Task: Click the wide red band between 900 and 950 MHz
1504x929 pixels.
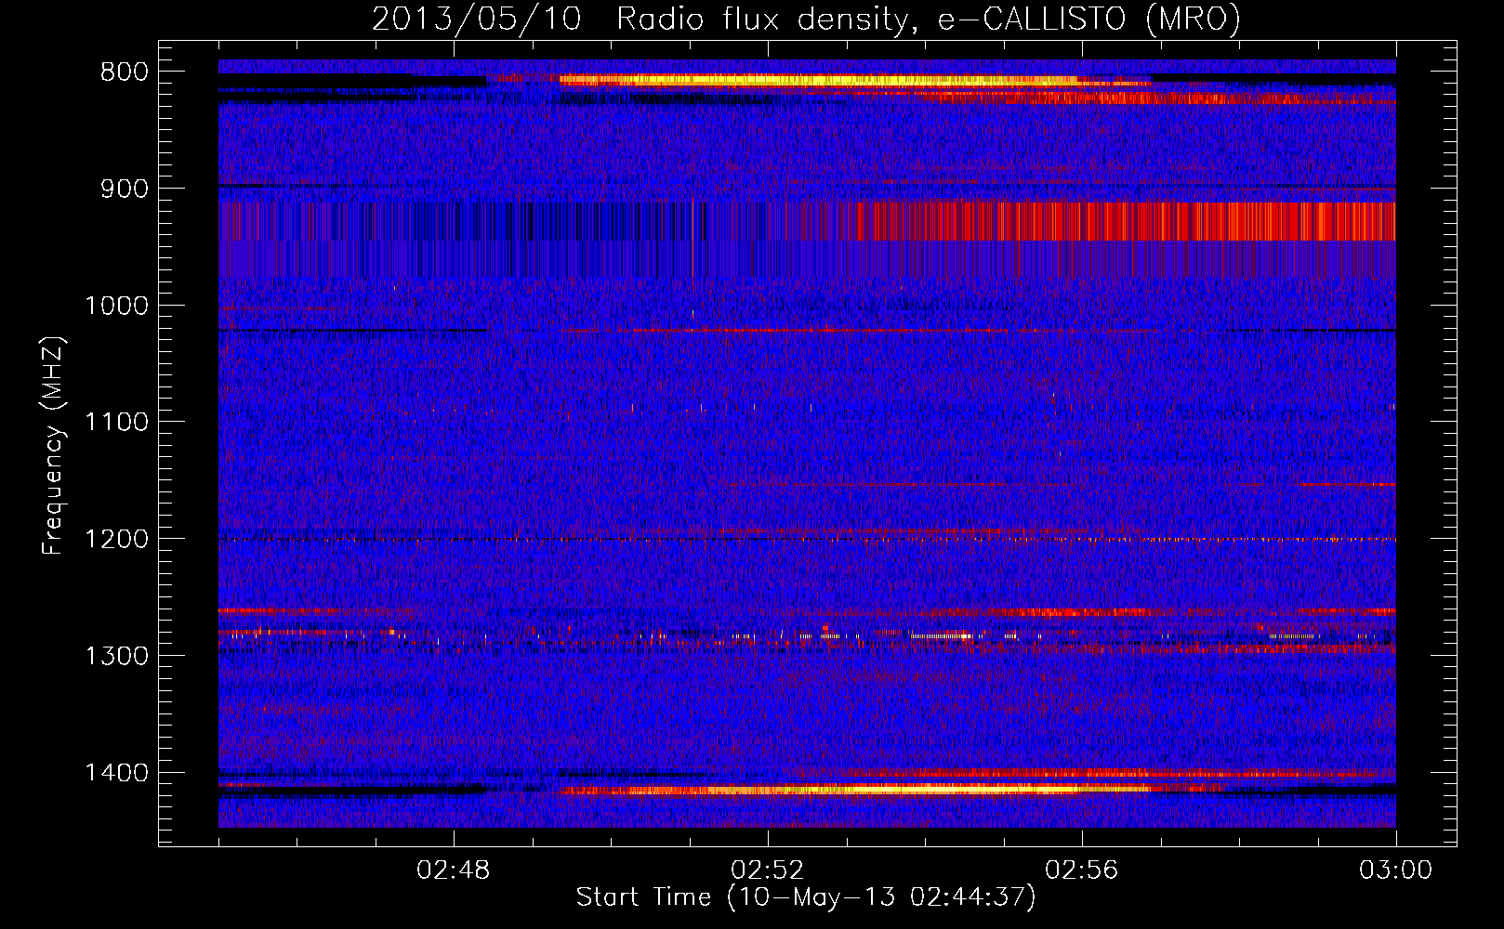Action: coord(1115,221)
